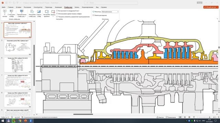Collapse the ribbon with the chevron arrow
The width and height of the screenshot is (220, 123).
[218, 19]
